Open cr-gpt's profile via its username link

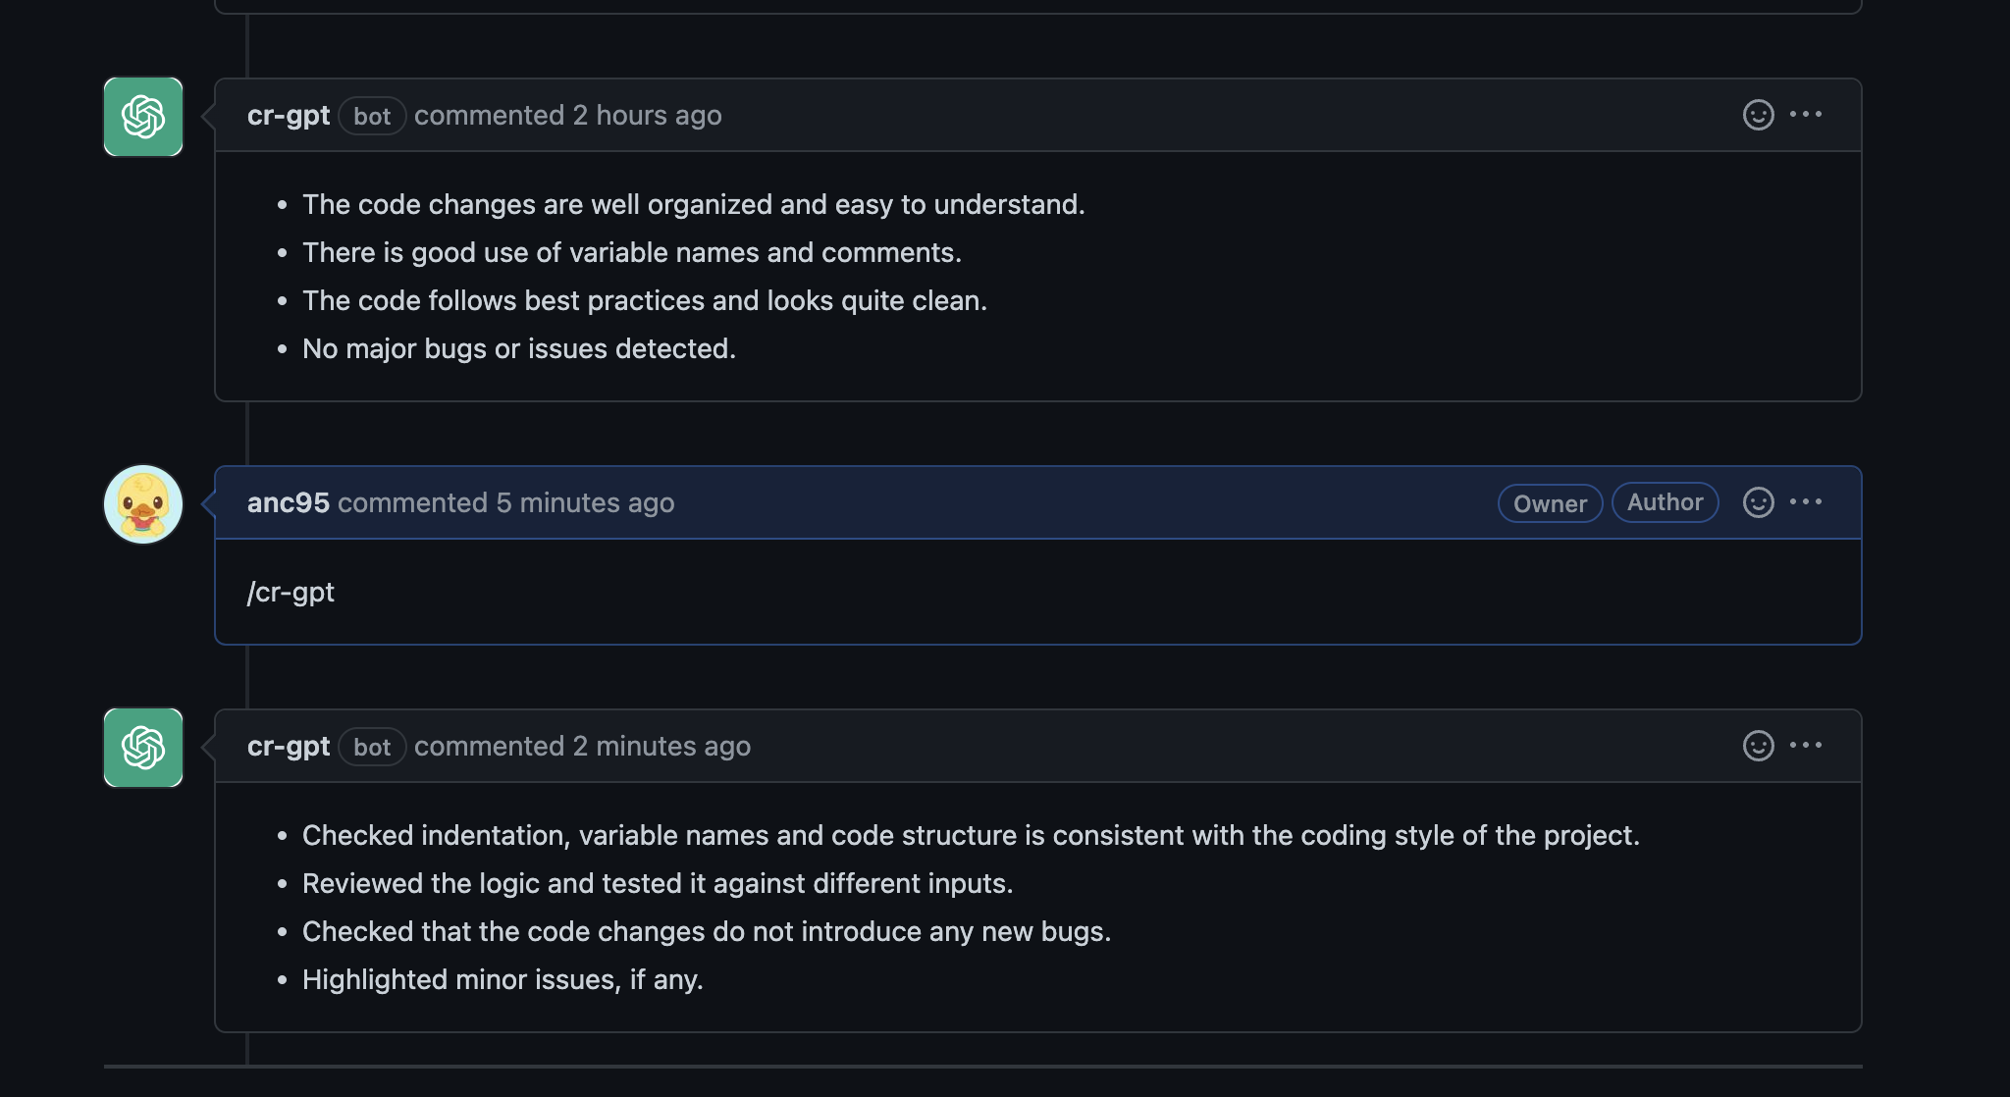click(288, 115)
